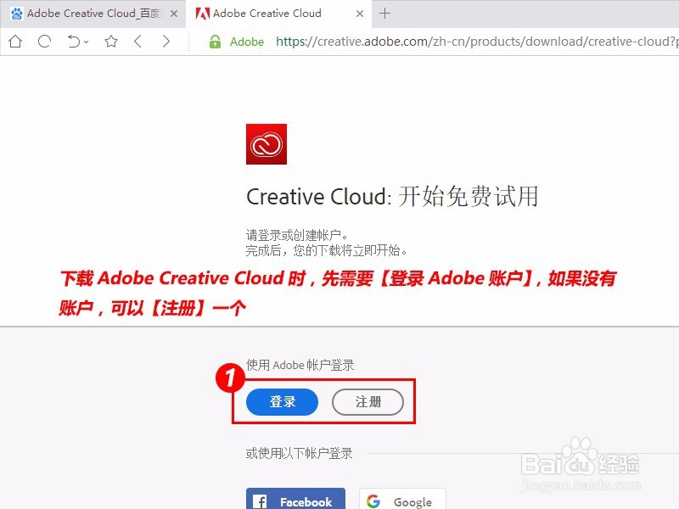Screen dimensions: 679x509
Task: Click the Google G icon
Action: pos(373,501)
